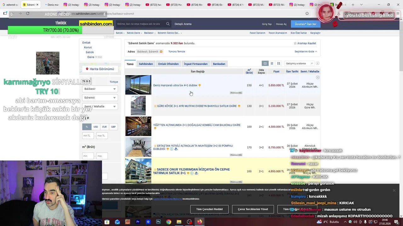Click the max TL price field
This screenshot has height=226, width=403.
pyautogui.click(x=102, y=136)
